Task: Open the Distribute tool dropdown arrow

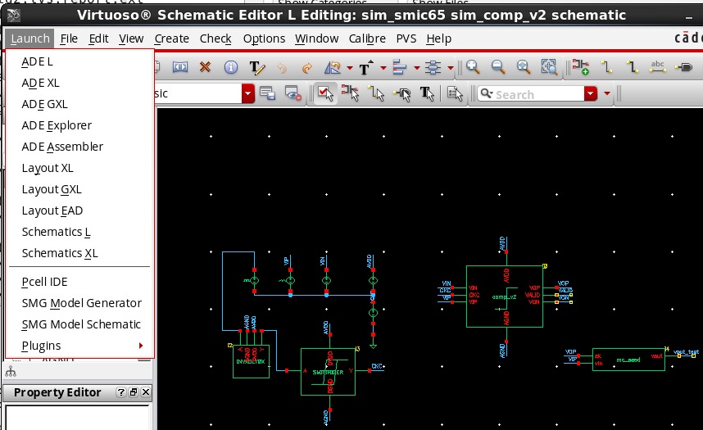Action: point(451,68)
